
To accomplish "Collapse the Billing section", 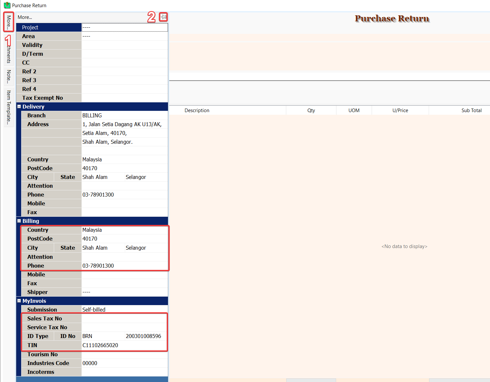I will [x=19, y=221].
